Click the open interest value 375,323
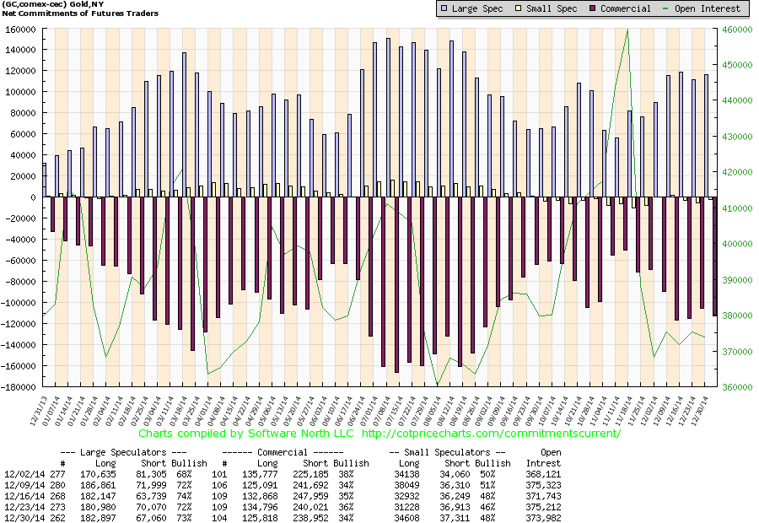 click(544, 485)
